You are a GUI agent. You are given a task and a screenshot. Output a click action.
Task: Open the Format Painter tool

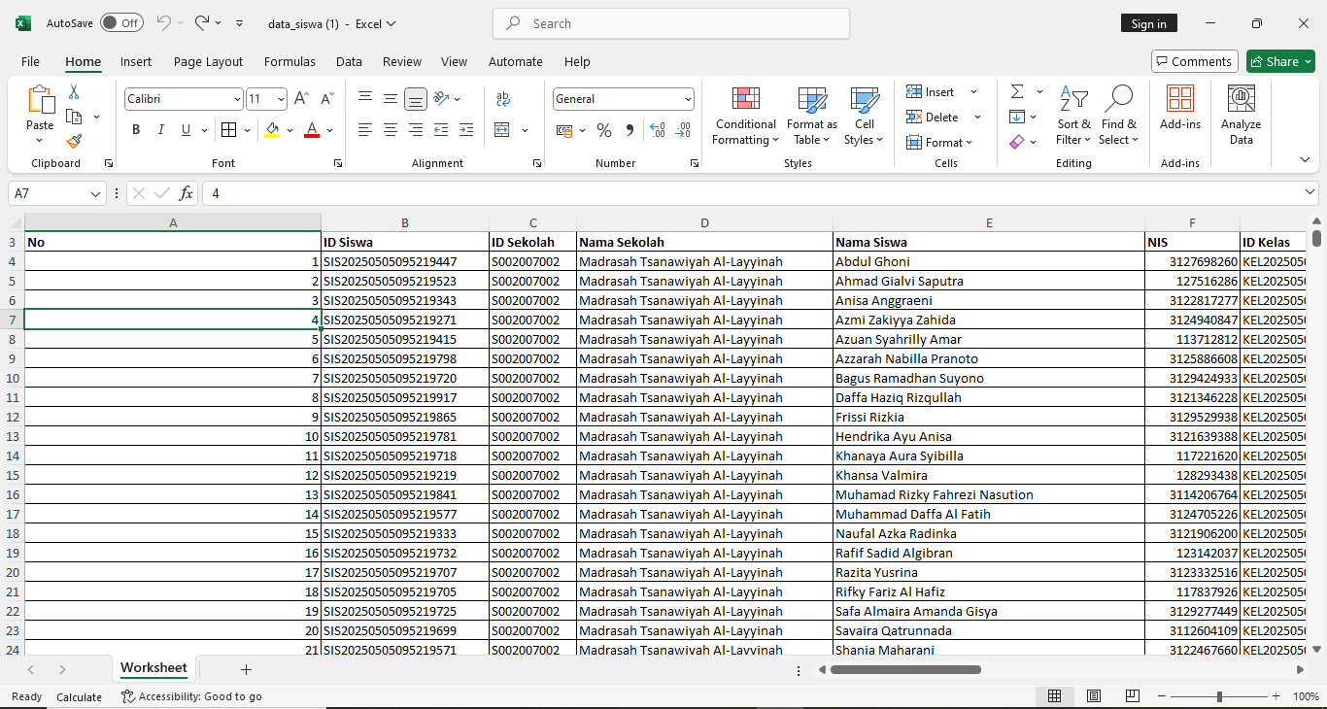pyautogui.click(x=74, y=142)
